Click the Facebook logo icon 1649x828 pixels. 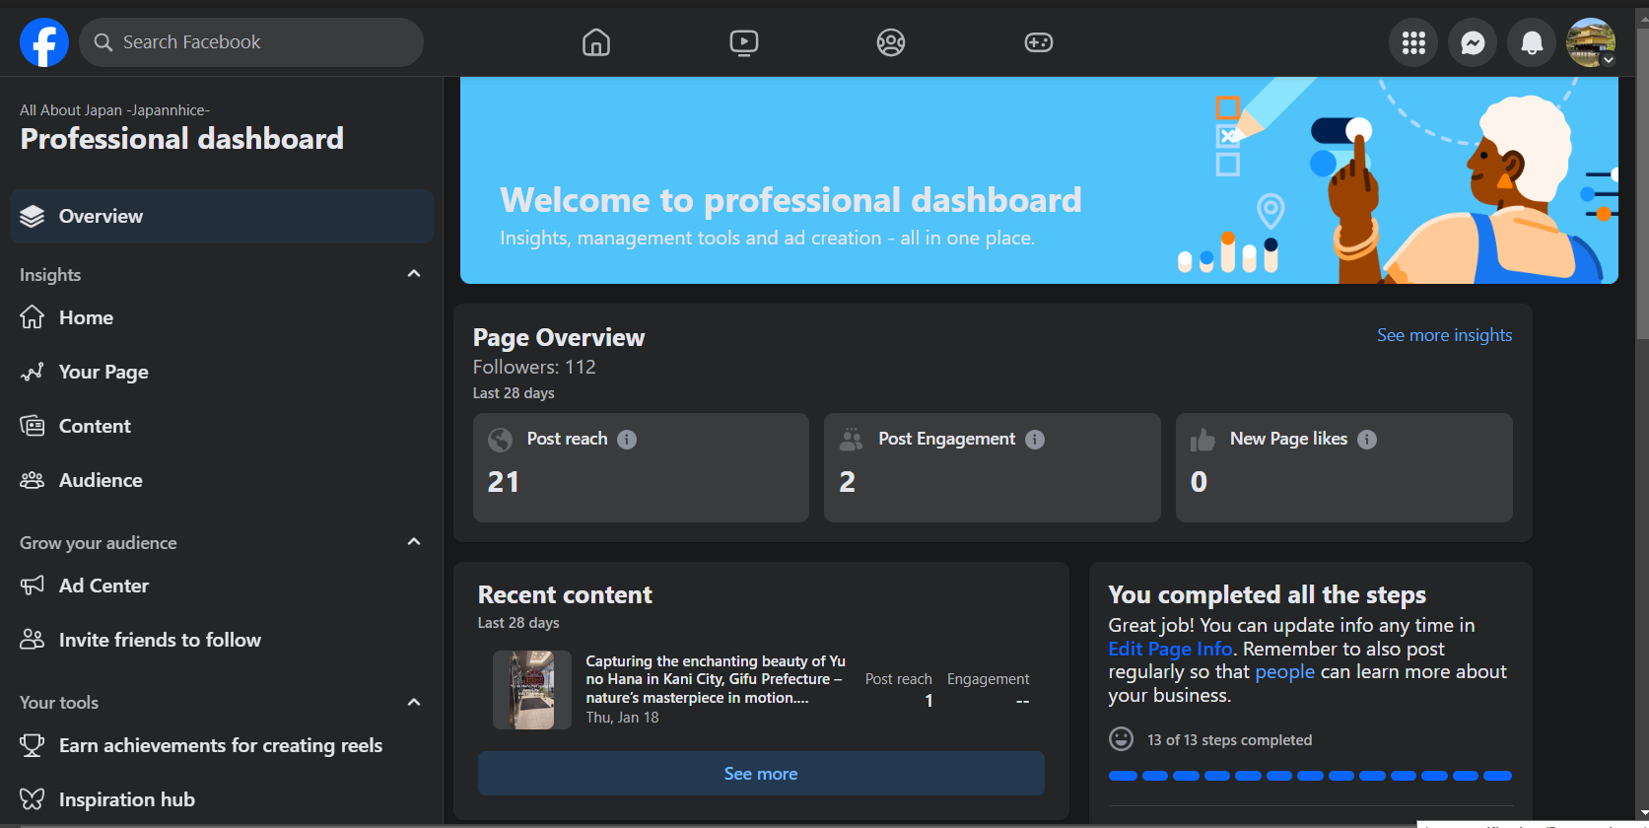coord(44,42)
